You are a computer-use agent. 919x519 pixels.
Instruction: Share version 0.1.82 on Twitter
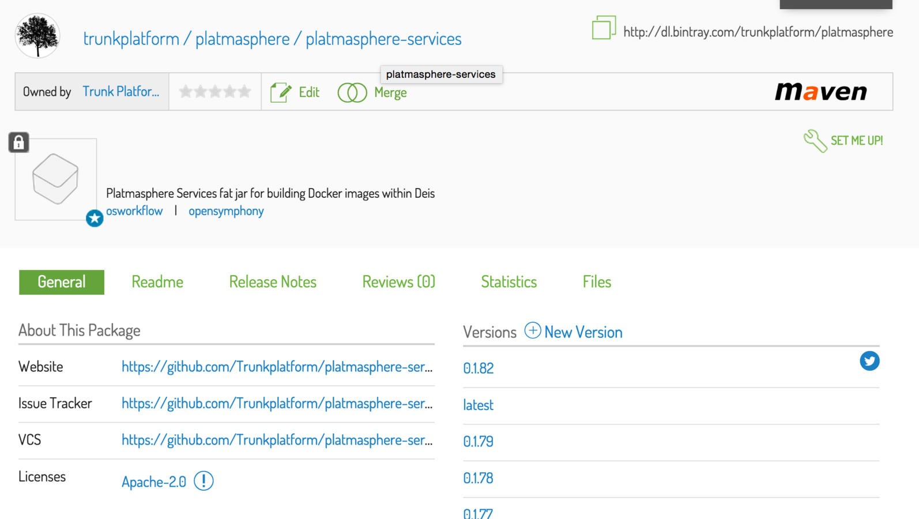click(x=869, y=361)
